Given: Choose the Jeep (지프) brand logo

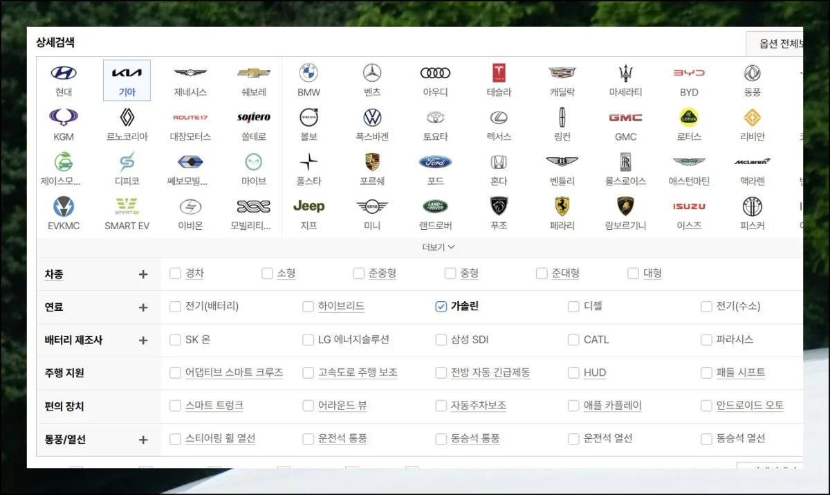Looking at the screenshot, I should [308, 206].
